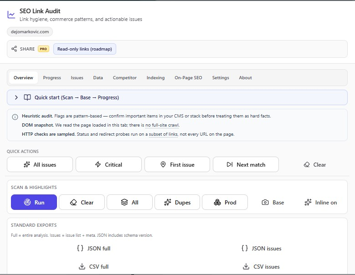Jump to Next match
The image size is (355, 275).
pyautogui.click(x=246, y=164)
